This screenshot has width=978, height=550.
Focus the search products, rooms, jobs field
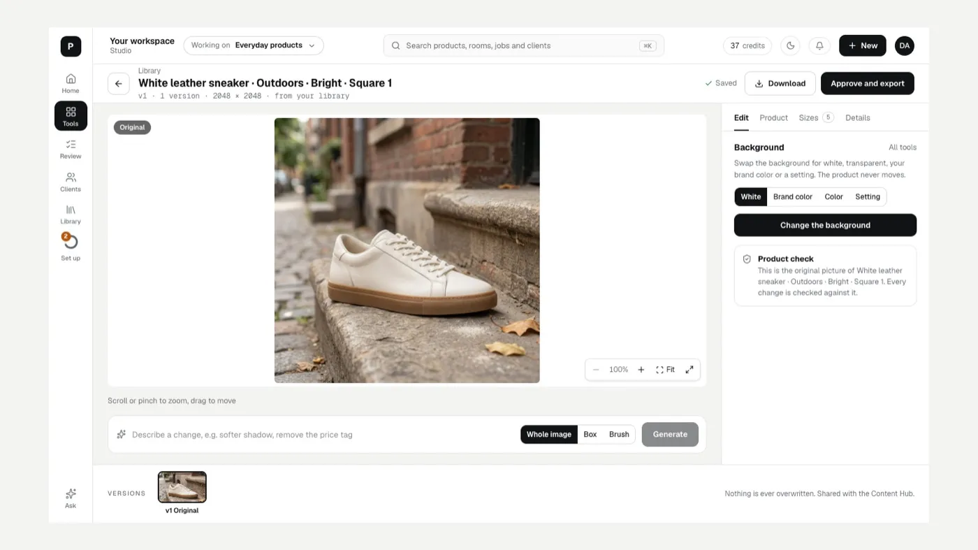point(524,45)
